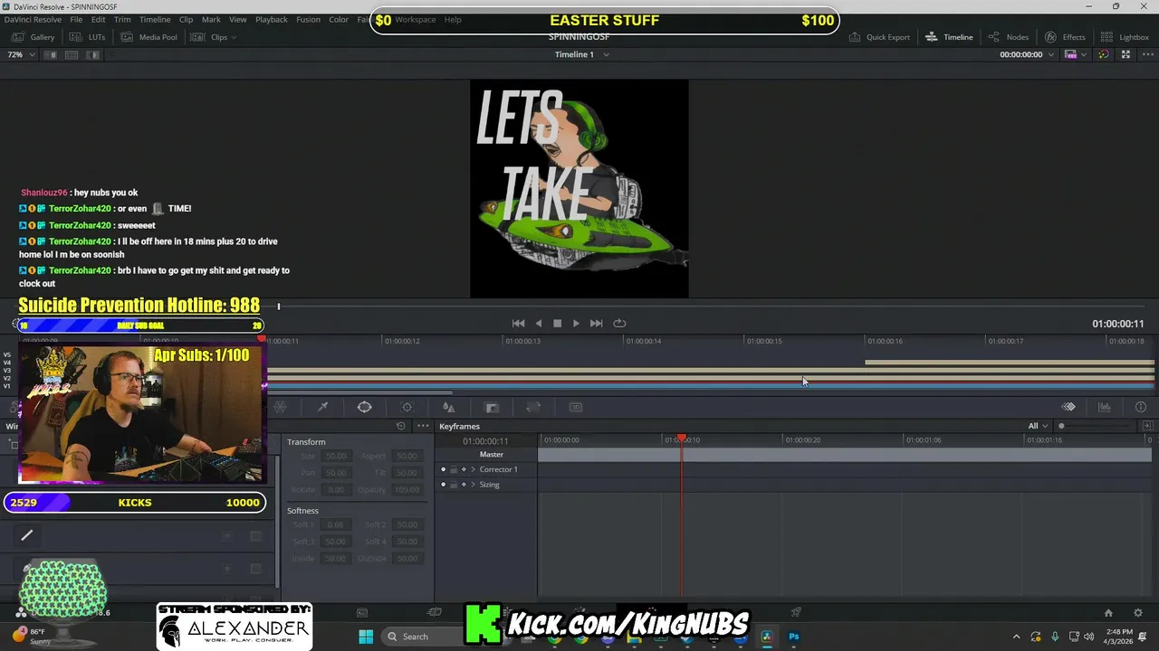Viewport: 1159px width, 651px height.
Task: Switch to Lightbox view
Action: click(1125, 37)
